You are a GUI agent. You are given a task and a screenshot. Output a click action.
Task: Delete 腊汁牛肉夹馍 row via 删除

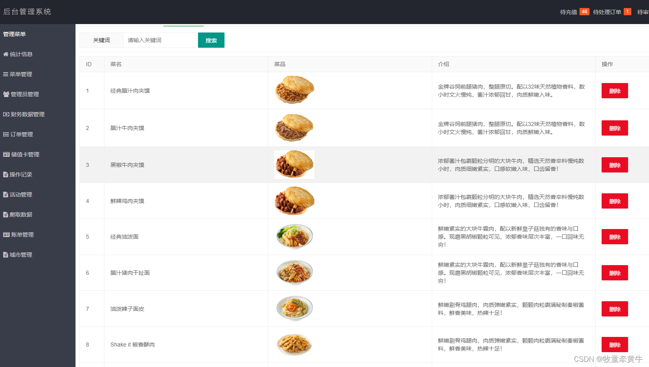tap(614, 128)
